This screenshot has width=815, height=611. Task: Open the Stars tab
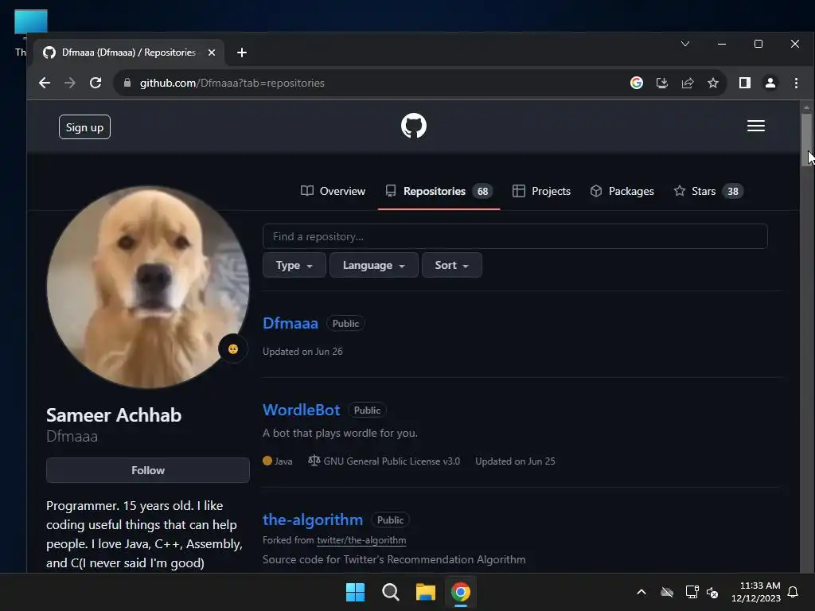(x=708, y=191)
